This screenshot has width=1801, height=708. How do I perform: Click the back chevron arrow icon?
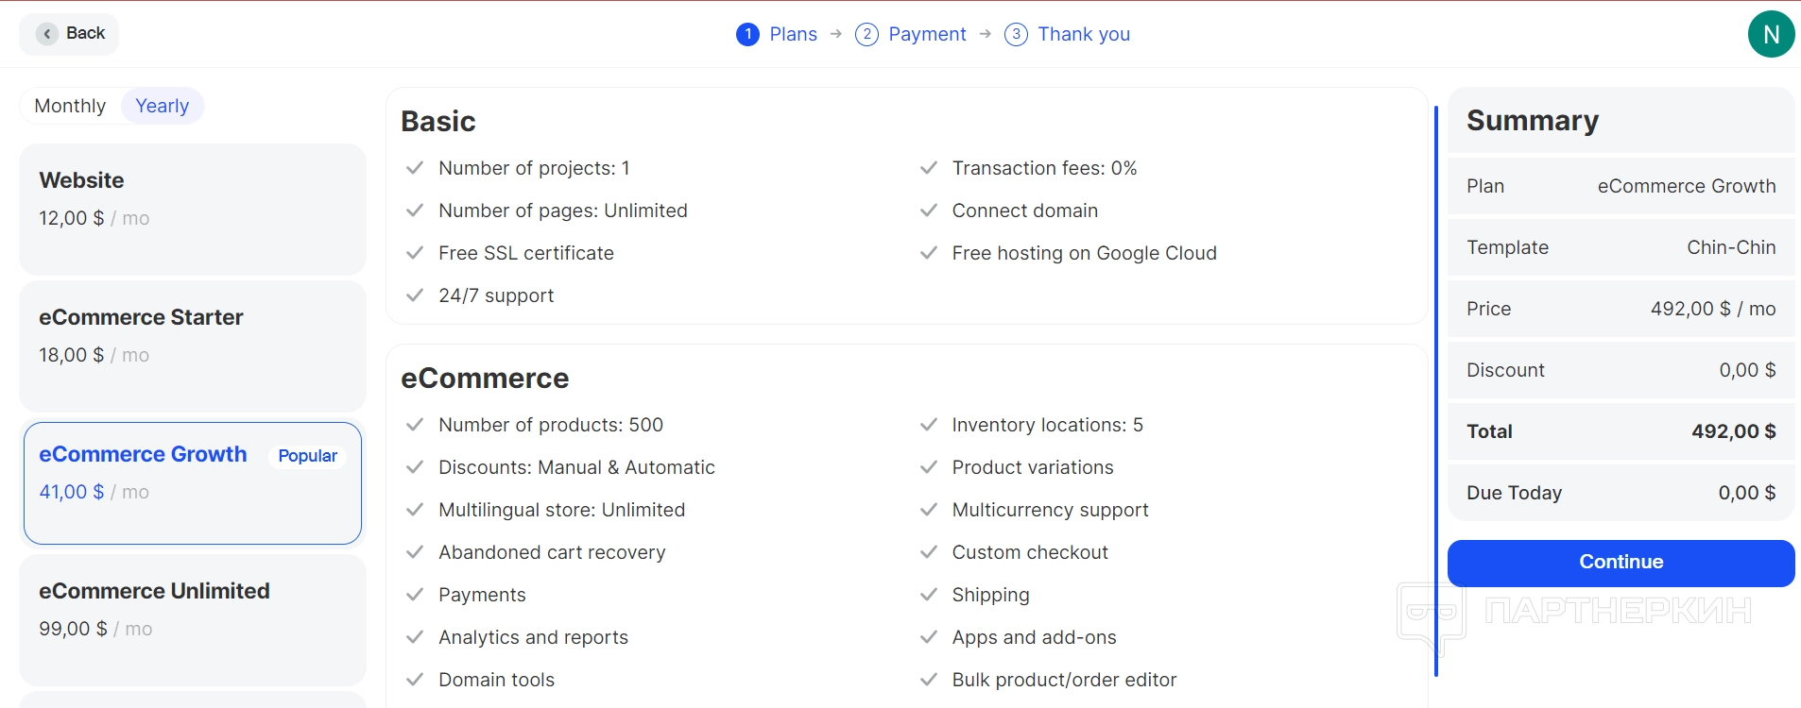click(x=47, y=34)
